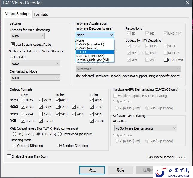The width and height of the screenshot is (193, 178).
Task: Pick NVIDIA CUVID (old) decoder
Action: [95, 56]
